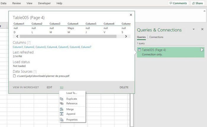Choose Load To... from the menu
This screenshot has height=127, width=207.
(x=72, y=93)
